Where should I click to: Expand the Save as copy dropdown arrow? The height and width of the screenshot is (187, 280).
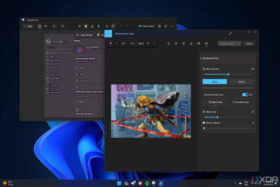[x=239, y=43]
